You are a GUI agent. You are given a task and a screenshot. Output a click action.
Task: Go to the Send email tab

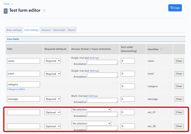[59, 30]
